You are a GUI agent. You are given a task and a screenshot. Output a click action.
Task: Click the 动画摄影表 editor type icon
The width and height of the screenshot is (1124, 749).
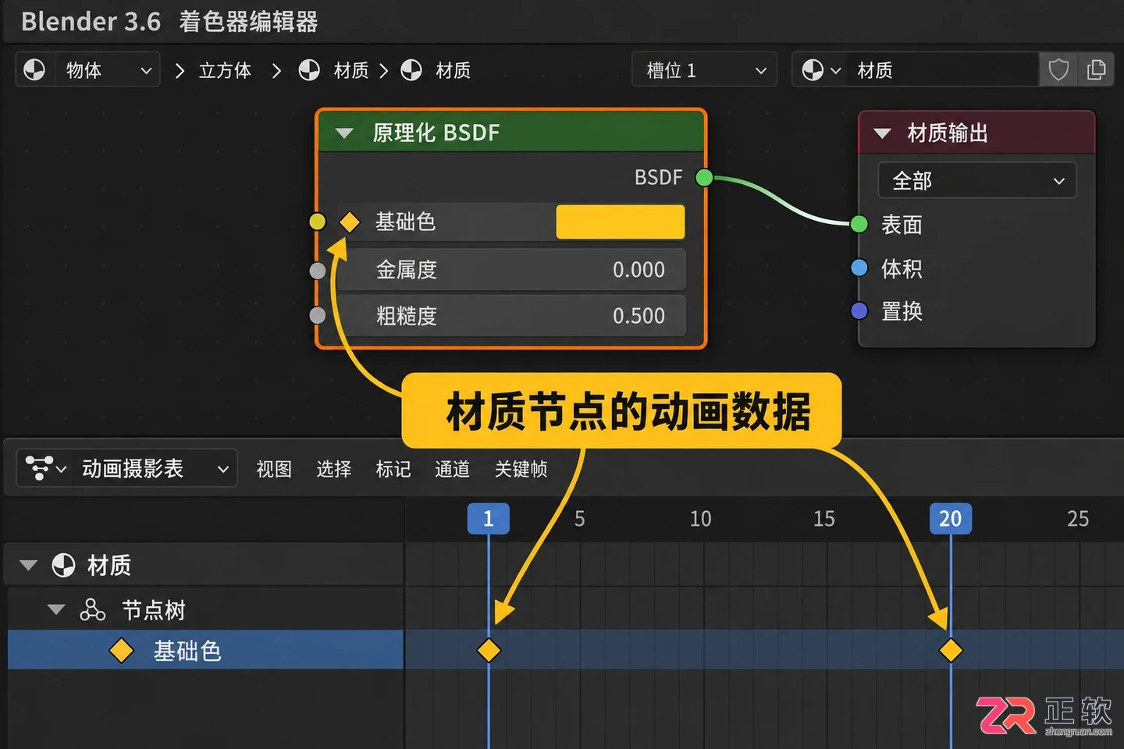click(39, 468)
